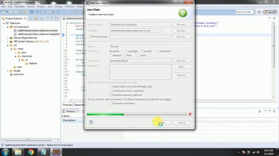Select the pom.xml file icon in tree
The width and height of the screenshot is (279, 156).
click(x=11, y=74)
